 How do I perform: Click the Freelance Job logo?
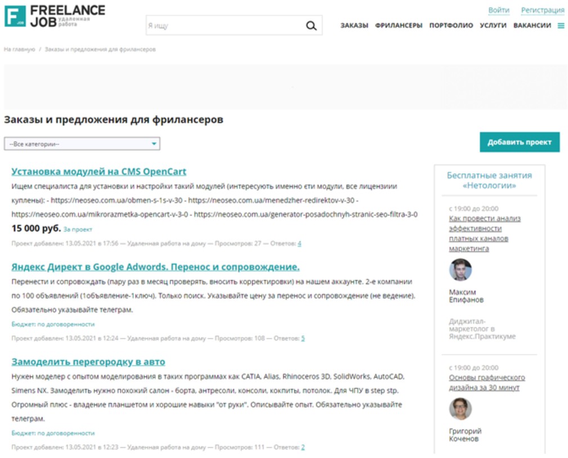(x=55, y=16)
